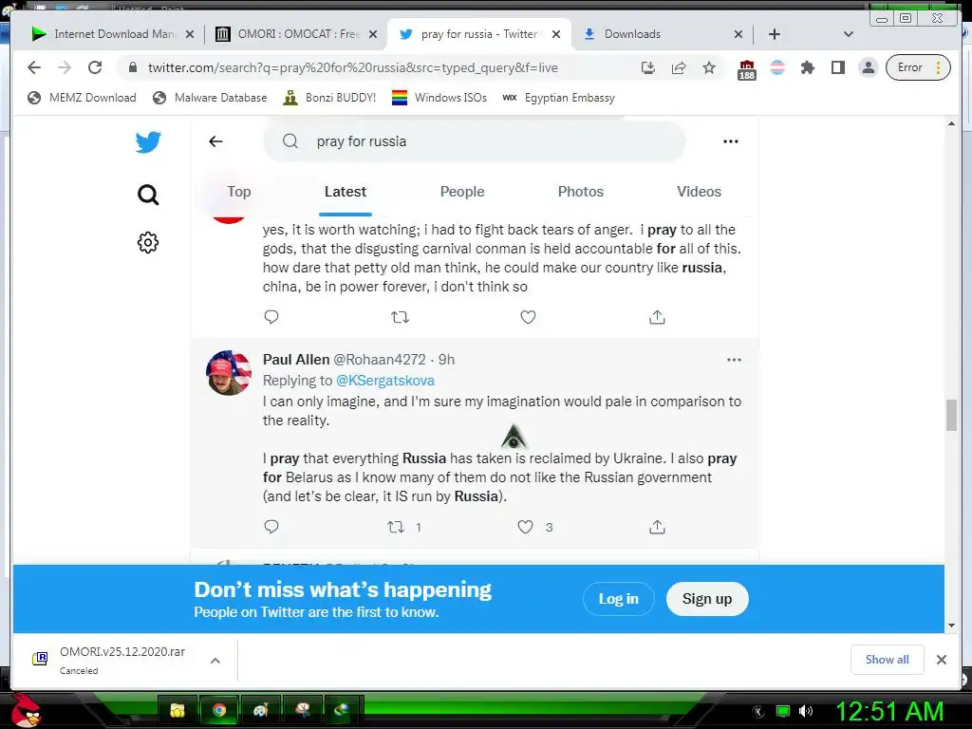972x729 pixels.
Task: Open the Malware Database bookmark
Action: pyautogui.click(x=210, y=98)
